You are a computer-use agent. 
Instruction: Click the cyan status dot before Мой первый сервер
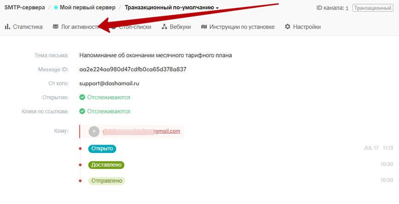[x=56, y=8]
